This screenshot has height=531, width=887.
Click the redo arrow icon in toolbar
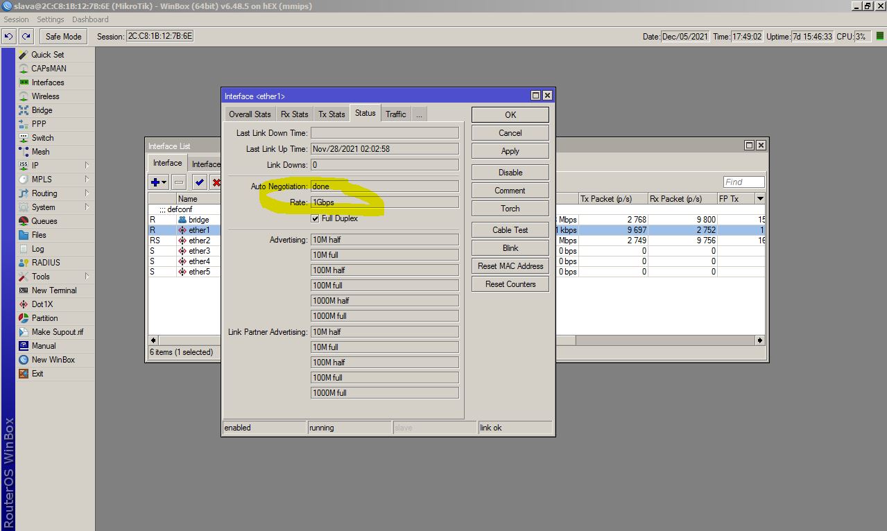tap(26, 36)
